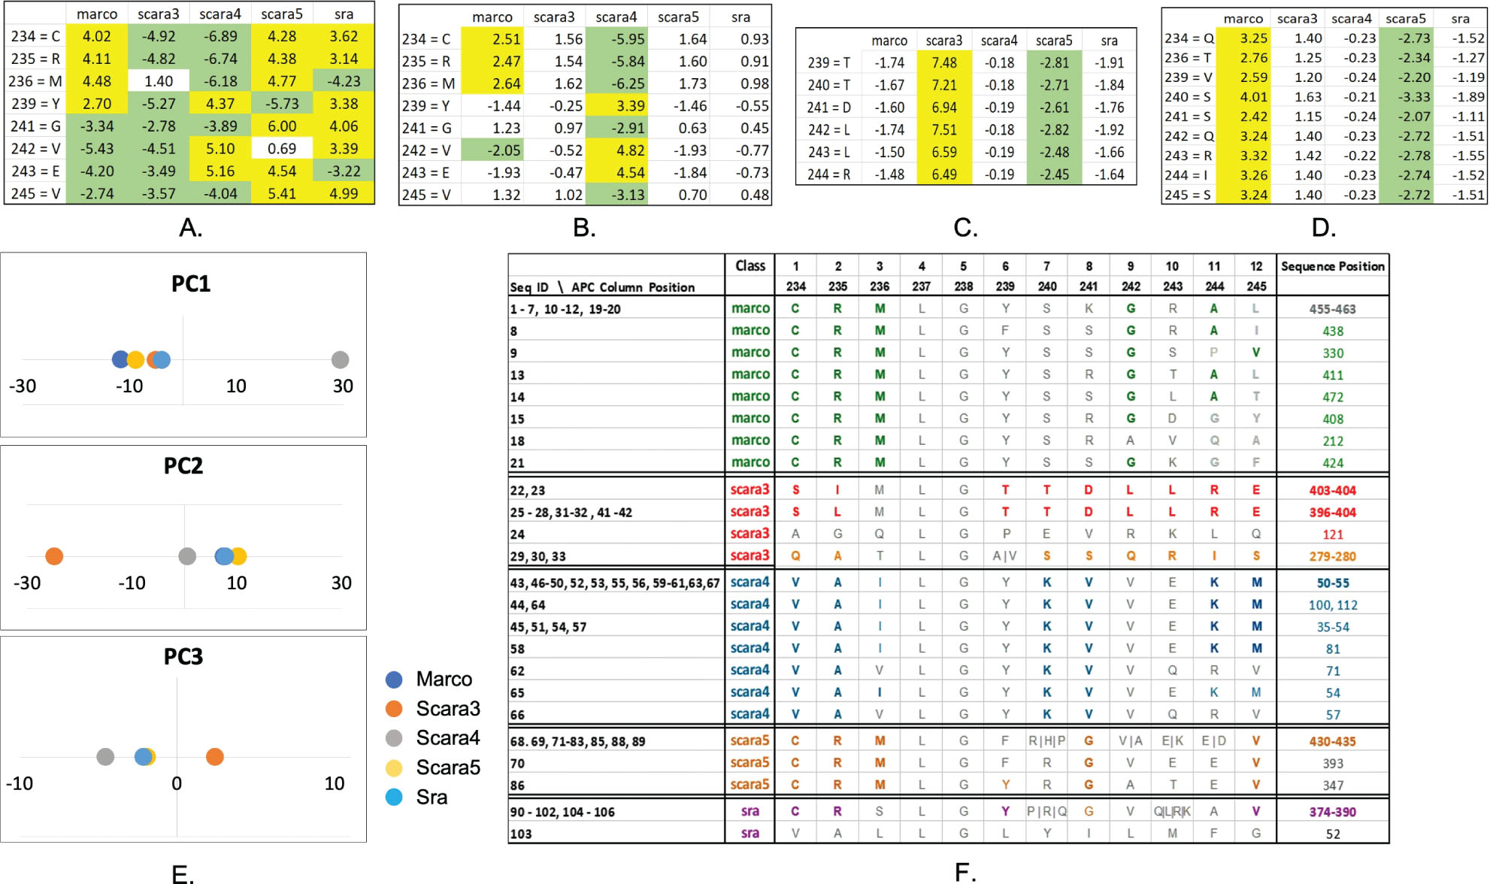Select the Seq ID 103 sra row label
This screenshot has width=1490, height=884.
[x=521, y=834]
